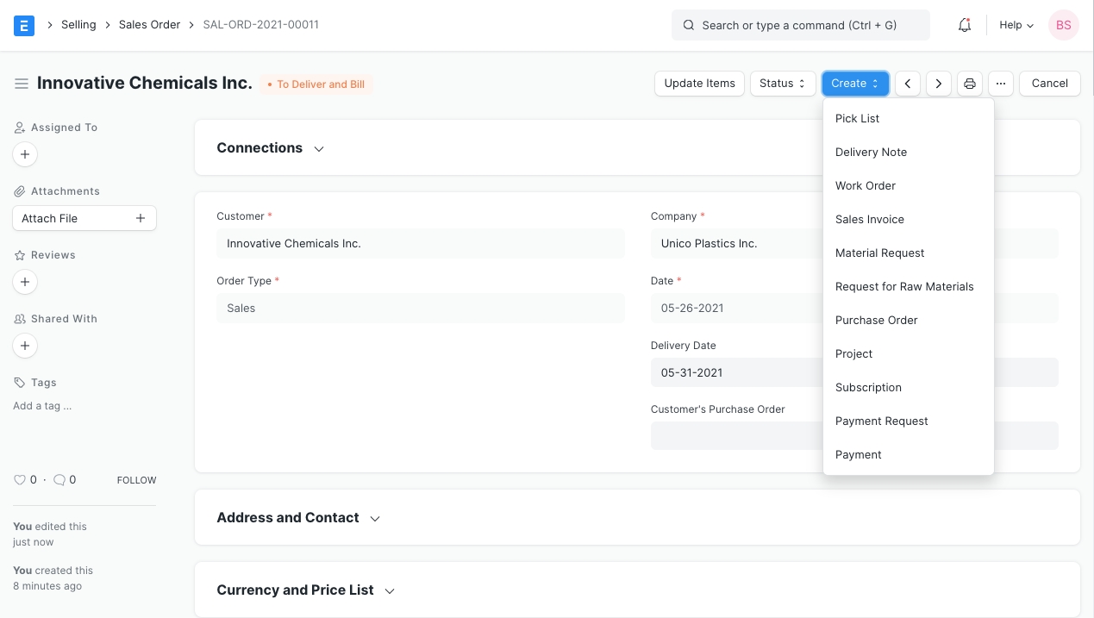Open the Status dropdown
1094x618 pixels.
[782, 84]
